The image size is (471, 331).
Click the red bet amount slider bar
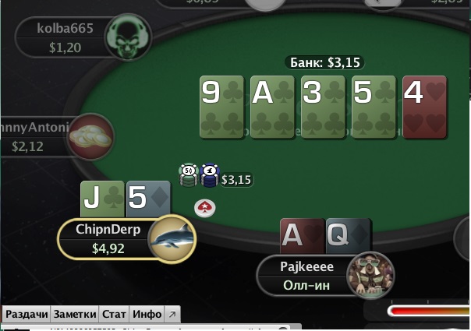pos(429,311)
